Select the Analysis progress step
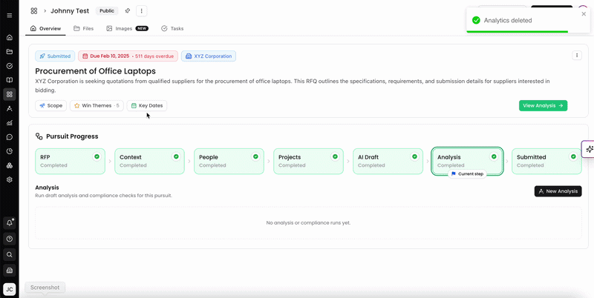 point(468,161)
